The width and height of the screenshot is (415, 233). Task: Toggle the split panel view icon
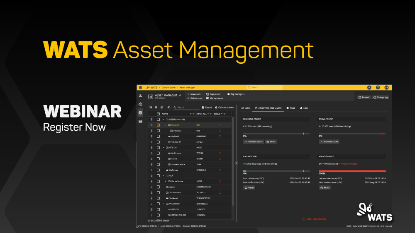[151, 108]
